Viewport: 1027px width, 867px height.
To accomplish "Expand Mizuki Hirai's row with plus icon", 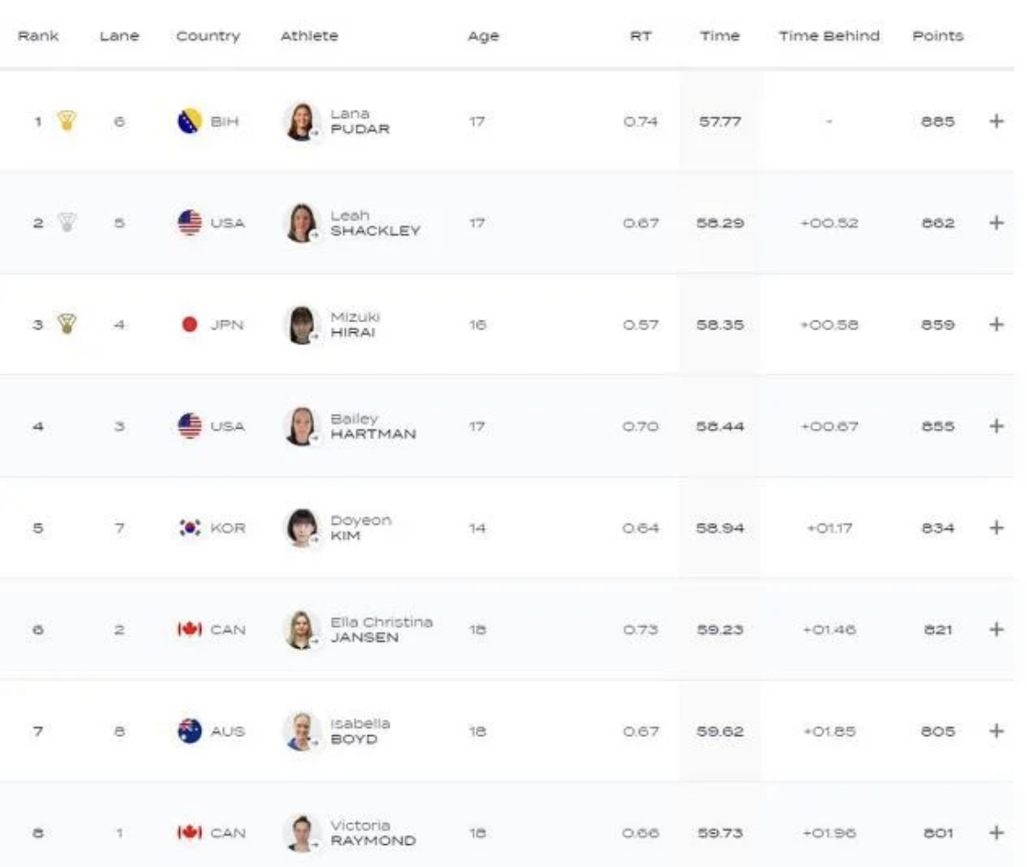I will tap(996, 324).
